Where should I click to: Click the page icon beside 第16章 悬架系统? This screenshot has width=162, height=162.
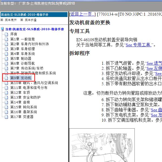coord(6,112)
